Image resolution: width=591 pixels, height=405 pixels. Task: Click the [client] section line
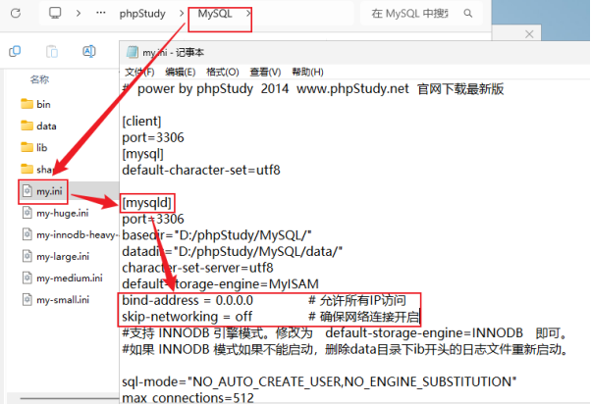pyautogui.click(x=141, y=122)
